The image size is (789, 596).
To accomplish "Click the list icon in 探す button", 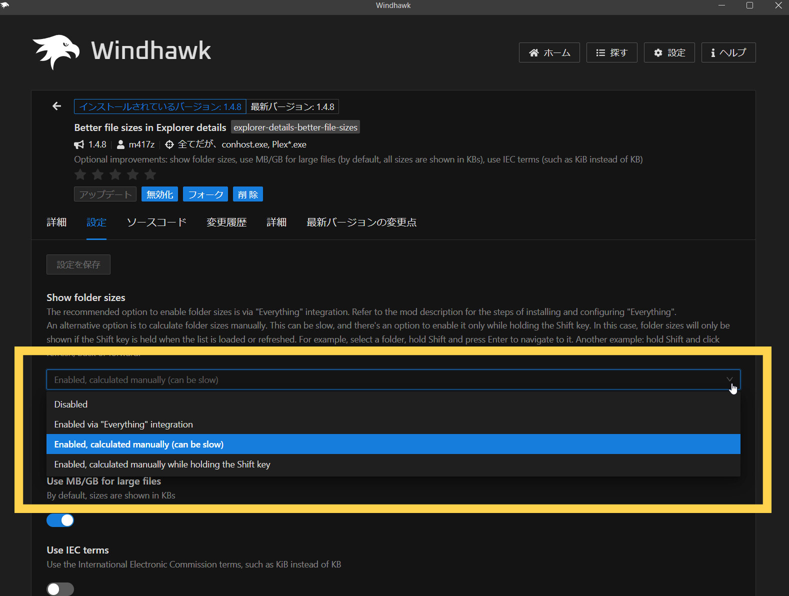I will [600, 52].
